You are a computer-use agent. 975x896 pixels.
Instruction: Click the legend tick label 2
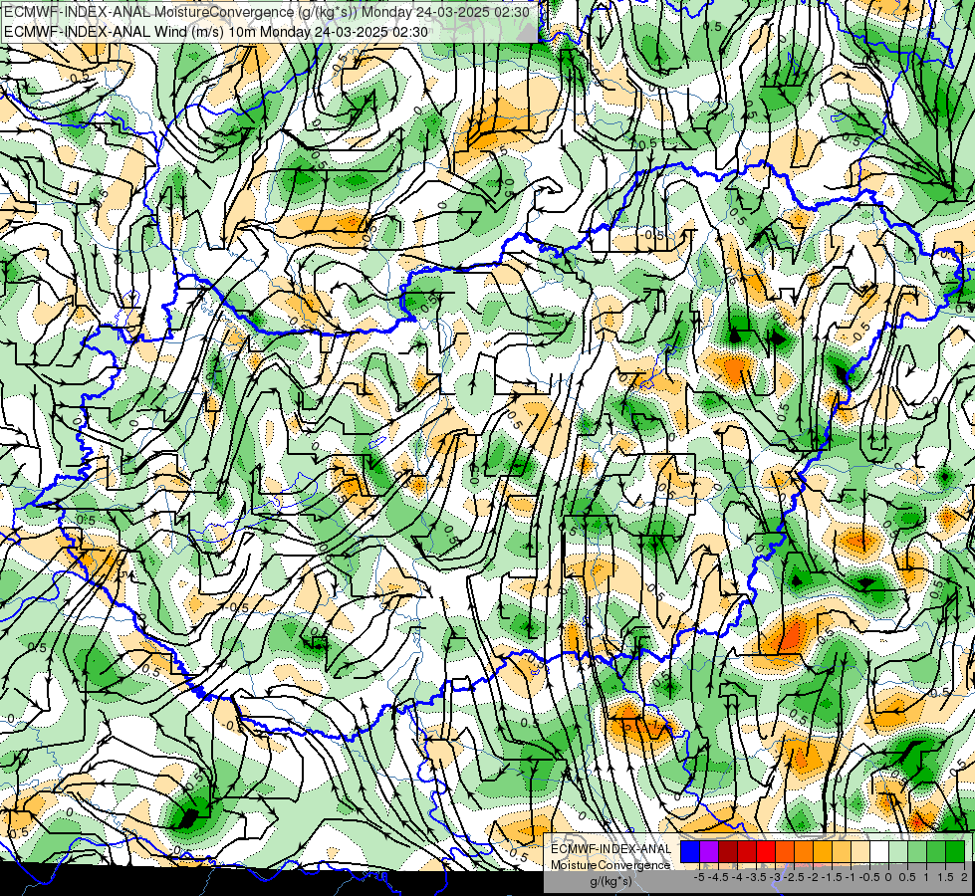pyautogui.click(x=964, y=877)
